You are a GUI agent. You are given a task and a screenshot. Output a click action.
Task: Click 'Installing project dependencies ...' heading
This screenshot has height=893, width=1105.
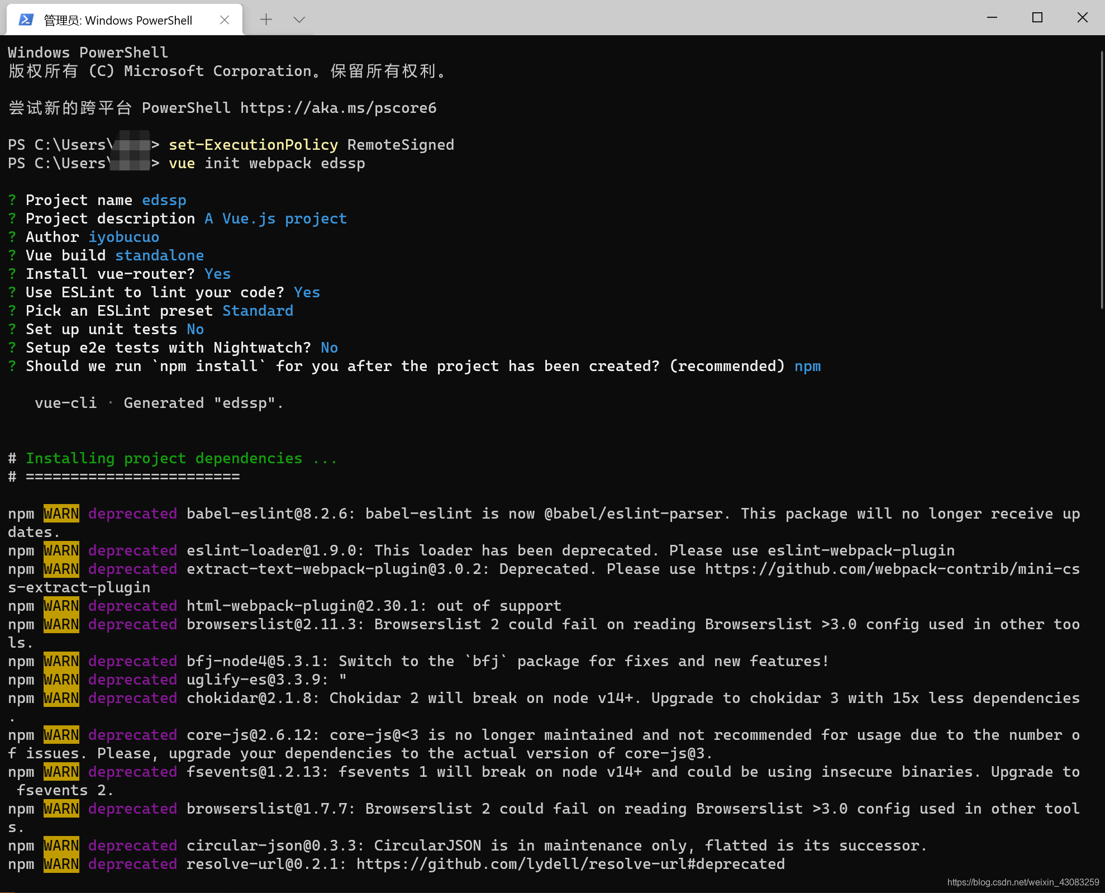pyautogui.click(x=182, y=458)
